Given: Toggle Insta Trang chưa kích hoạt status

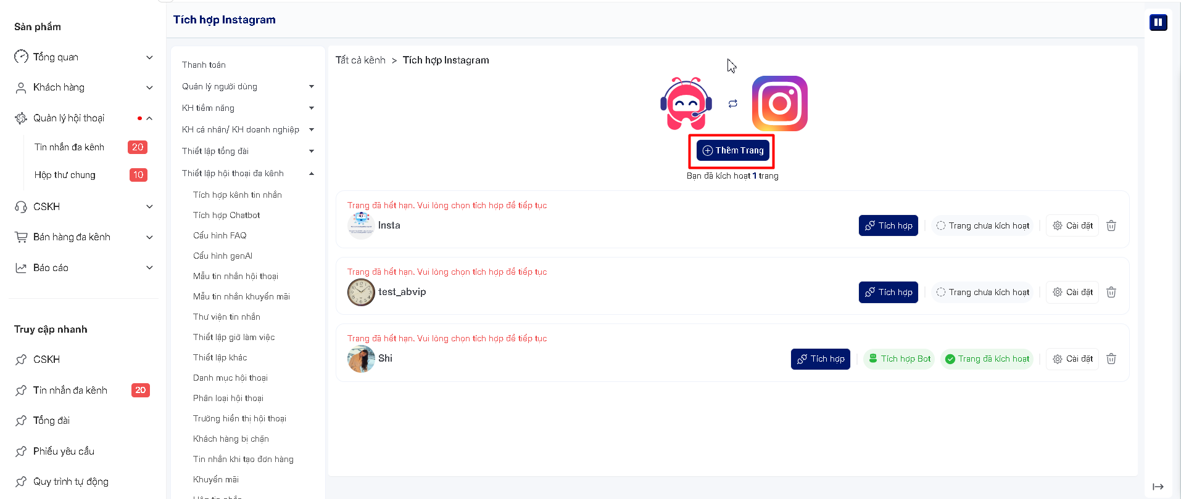Looking at the screenshot, I should click(x=982, y=225).
